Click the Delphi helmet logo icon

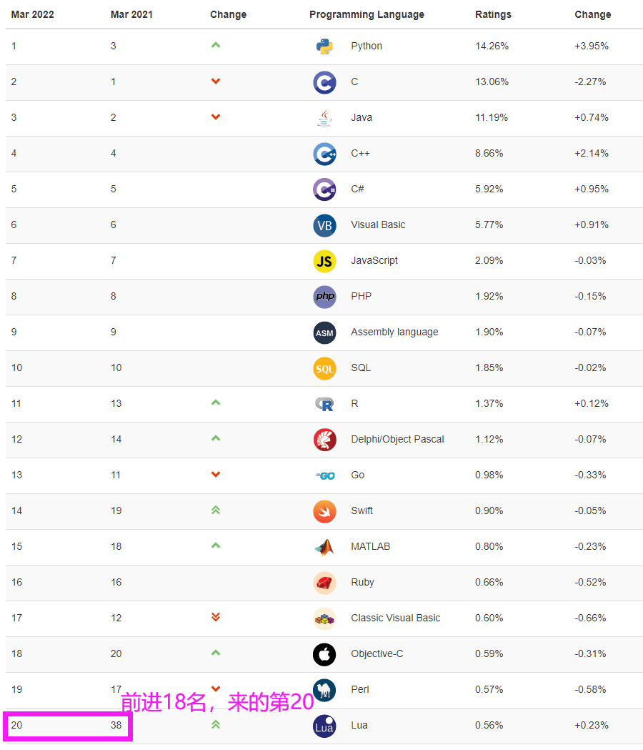click(324, 440)
